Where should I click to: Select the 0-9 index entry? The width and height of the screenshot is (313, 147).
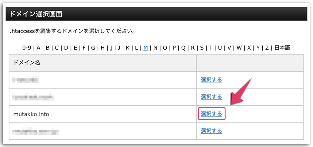(27, 48)
